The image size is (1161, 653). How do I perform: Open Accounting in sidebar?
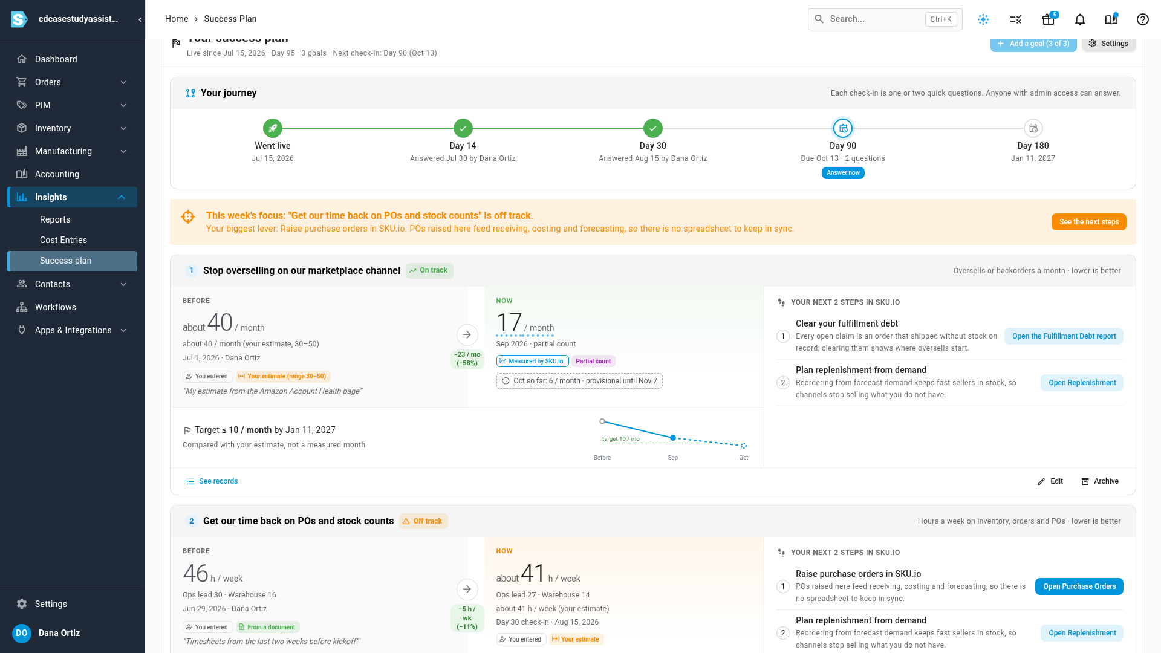click(73, 174)
